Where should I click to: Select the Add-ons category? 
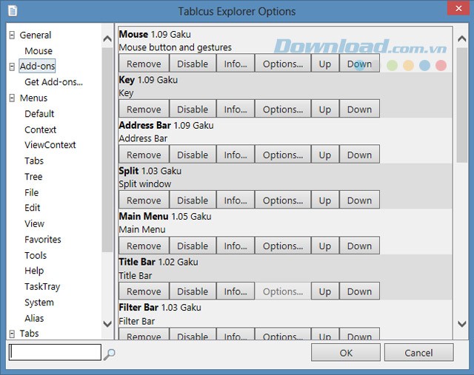(x=37, y=67)
